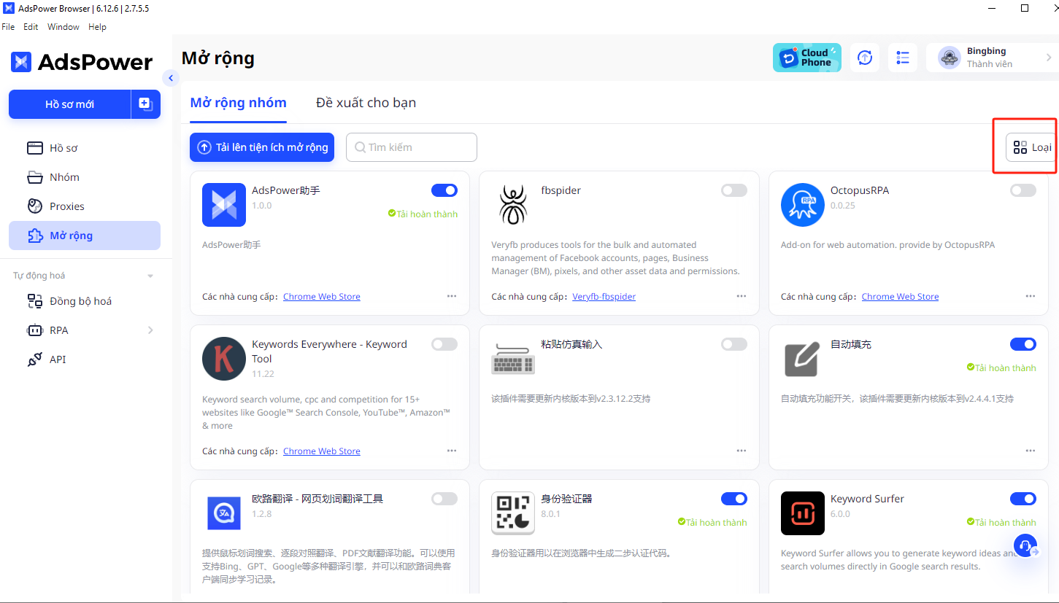Enable the fbspider extension toggle
The height and width of the screenshot is (603, 1059).
click(734, 190)
